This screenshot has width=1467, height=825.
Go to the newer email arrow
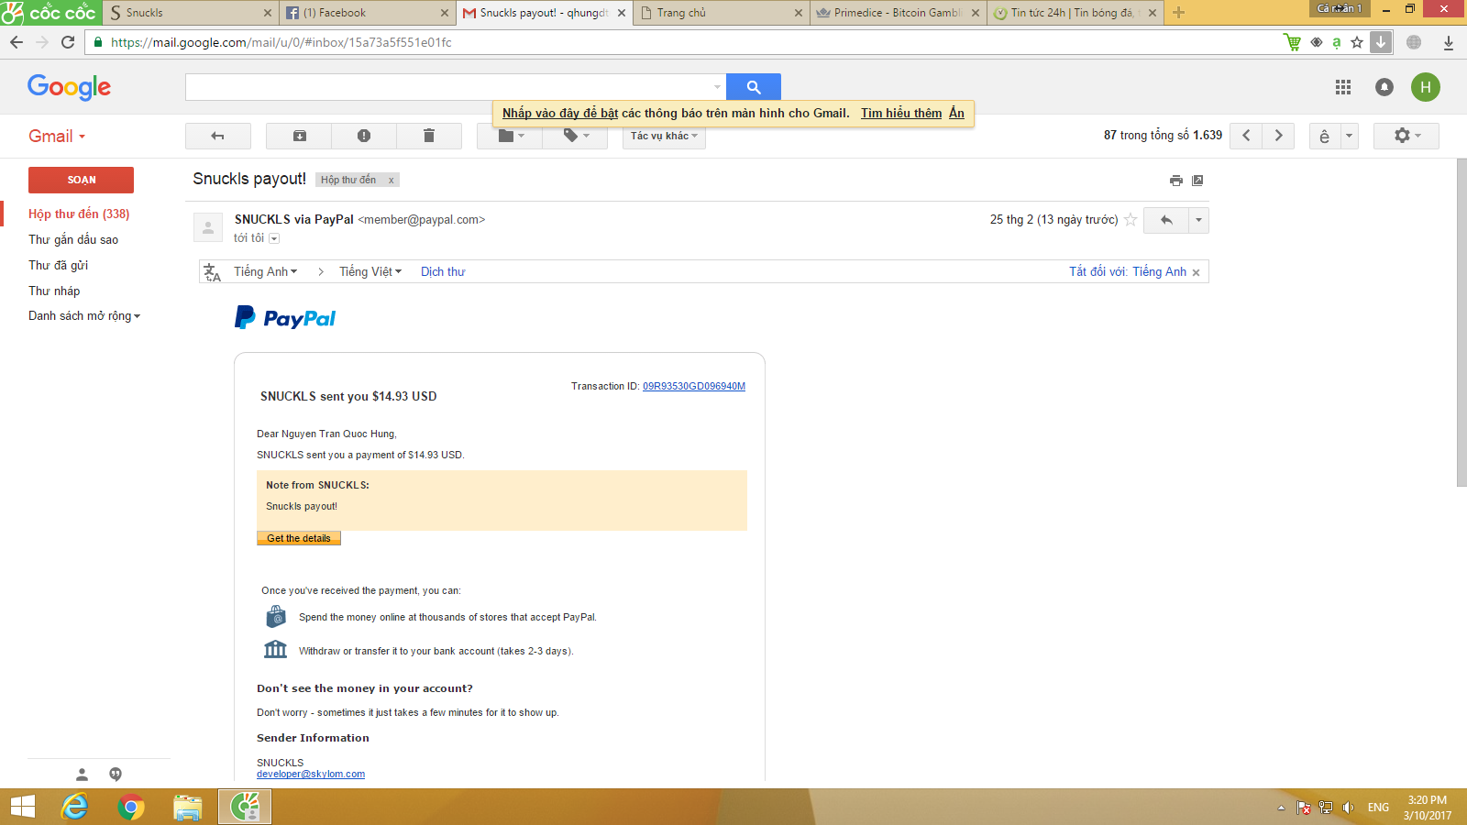[x=1246, y=136]
